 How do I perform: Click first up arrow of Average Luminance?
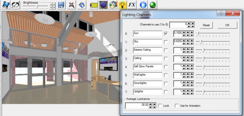coord(150,104)
